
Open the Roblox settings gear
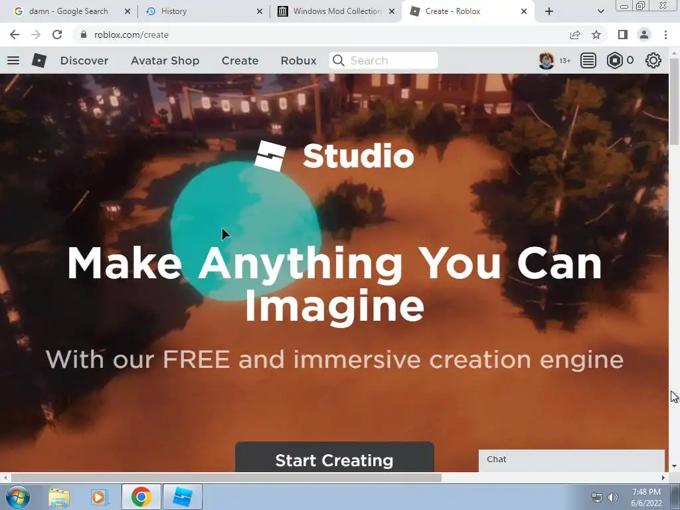[x=653, y=60]
